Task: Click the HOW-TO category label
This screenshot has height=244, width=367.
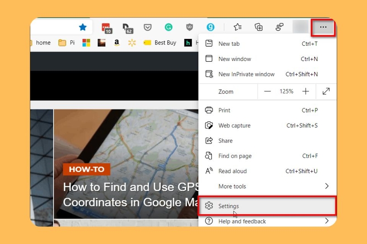Action: pos(87,169)
